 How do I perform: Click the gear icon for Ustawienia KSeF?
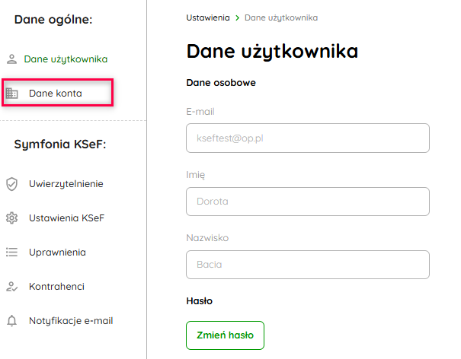click(x=11, y=218)
